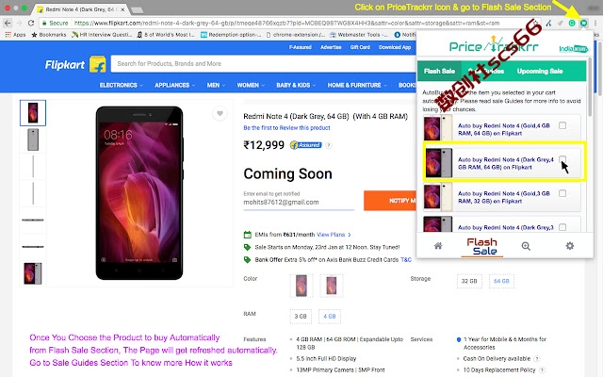Select first front-view phone thumbnail
The image size is (603, 377).
click(33, 113)
